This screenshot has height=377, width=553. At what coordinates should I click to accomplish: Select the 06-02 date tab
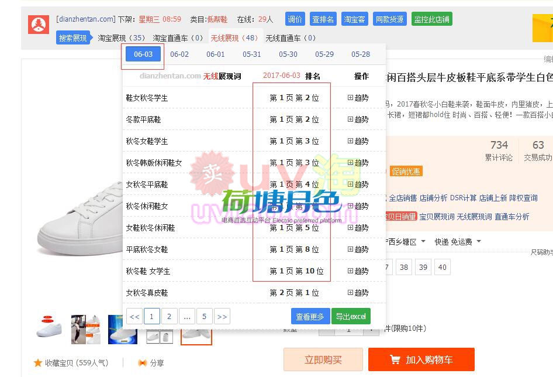179,54
